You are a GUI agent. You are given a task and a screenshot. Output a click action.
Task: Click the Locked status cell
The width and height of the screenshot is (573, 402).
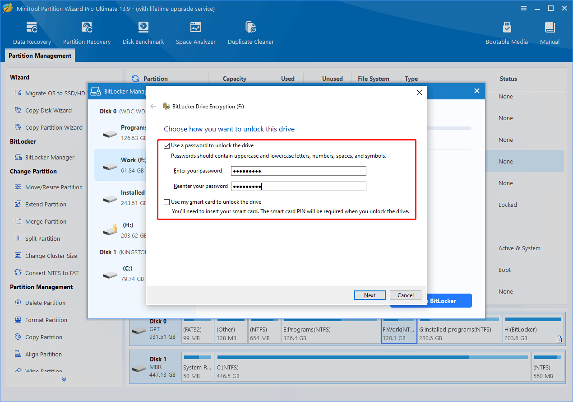(508, 205)
